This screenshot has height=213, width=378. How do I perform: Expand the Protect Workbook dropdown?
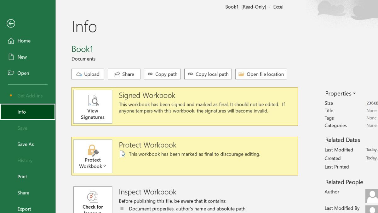coord(93,156)
